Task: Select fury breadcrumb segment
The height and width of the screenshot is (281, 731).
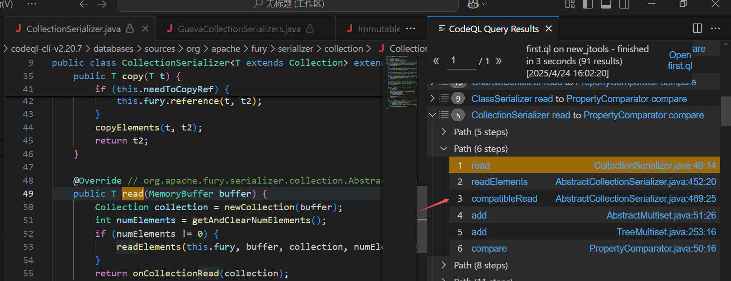Action: tap(259, 48)
